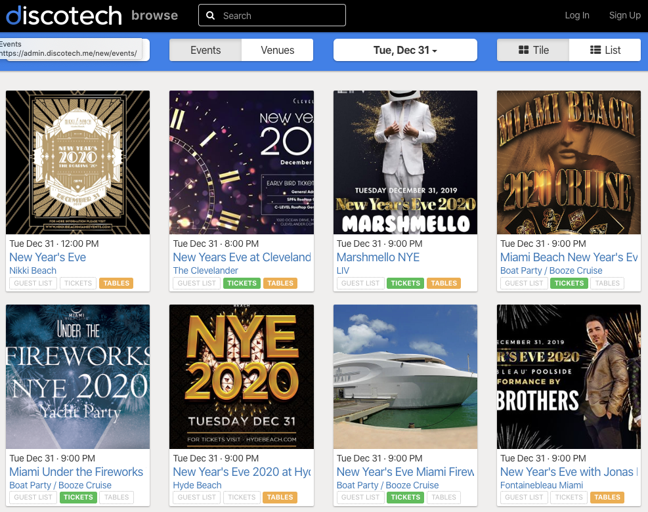Click TICKETS on Miami Beach Cruise card

[569, 283]
